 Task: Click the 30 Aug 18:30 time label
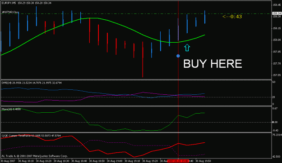(x=61, y=161)
